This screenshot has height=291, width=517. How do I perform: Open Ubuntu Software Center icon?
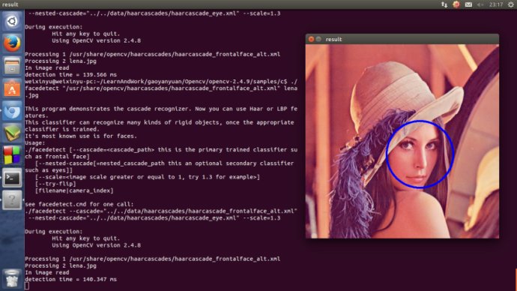tap(12, 88)
